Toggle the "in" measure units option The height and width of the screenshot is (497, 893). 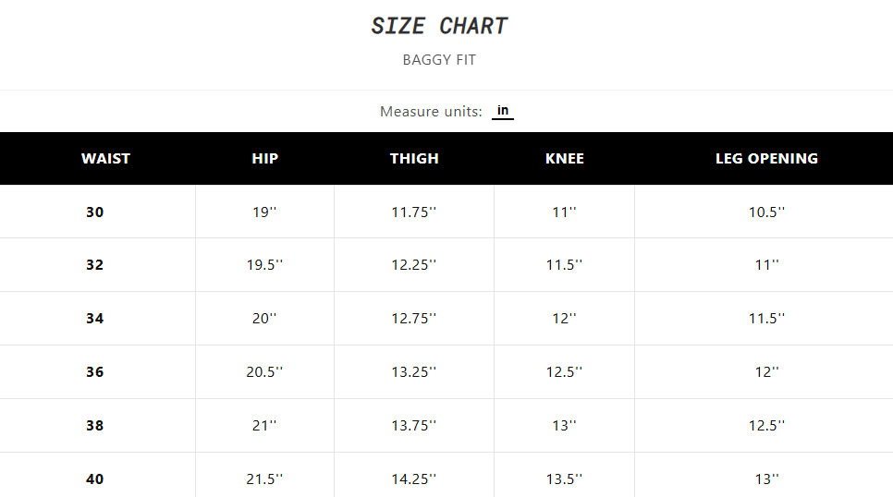[x=502, y=111]
